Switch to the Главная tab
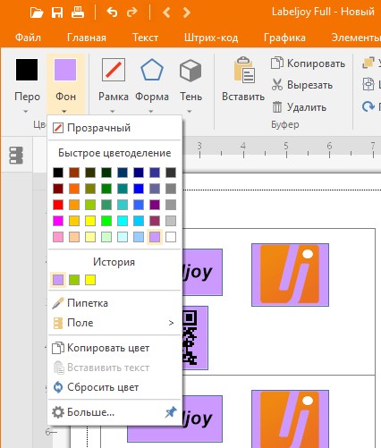 (x=87, y=38)
